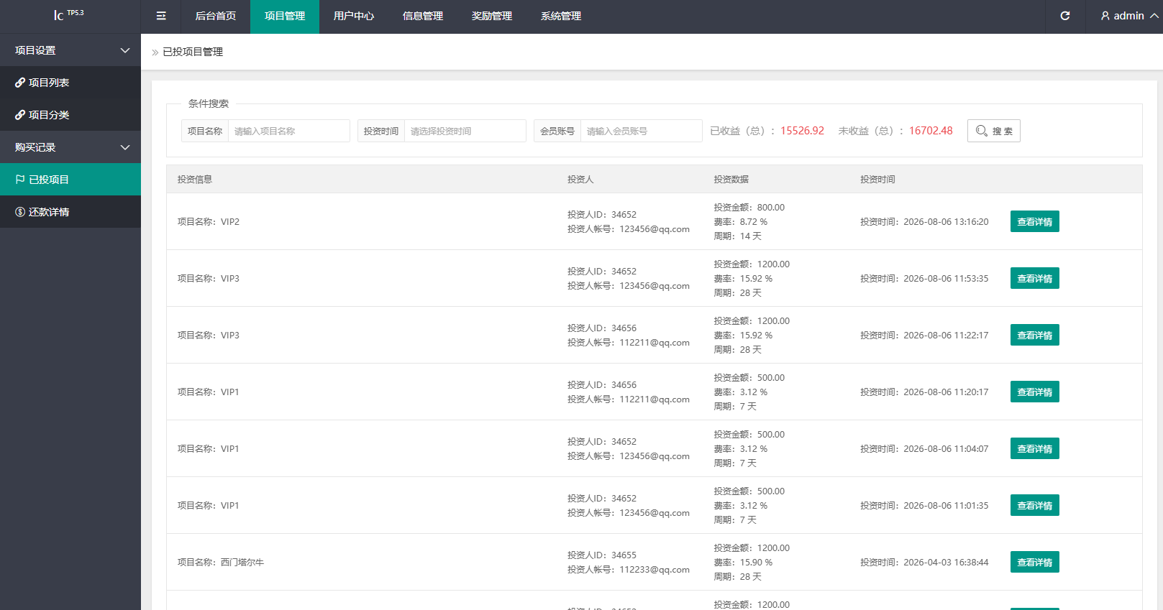
Task: Click the 未收益 total value 16702.48
Action: pos(931,131)
